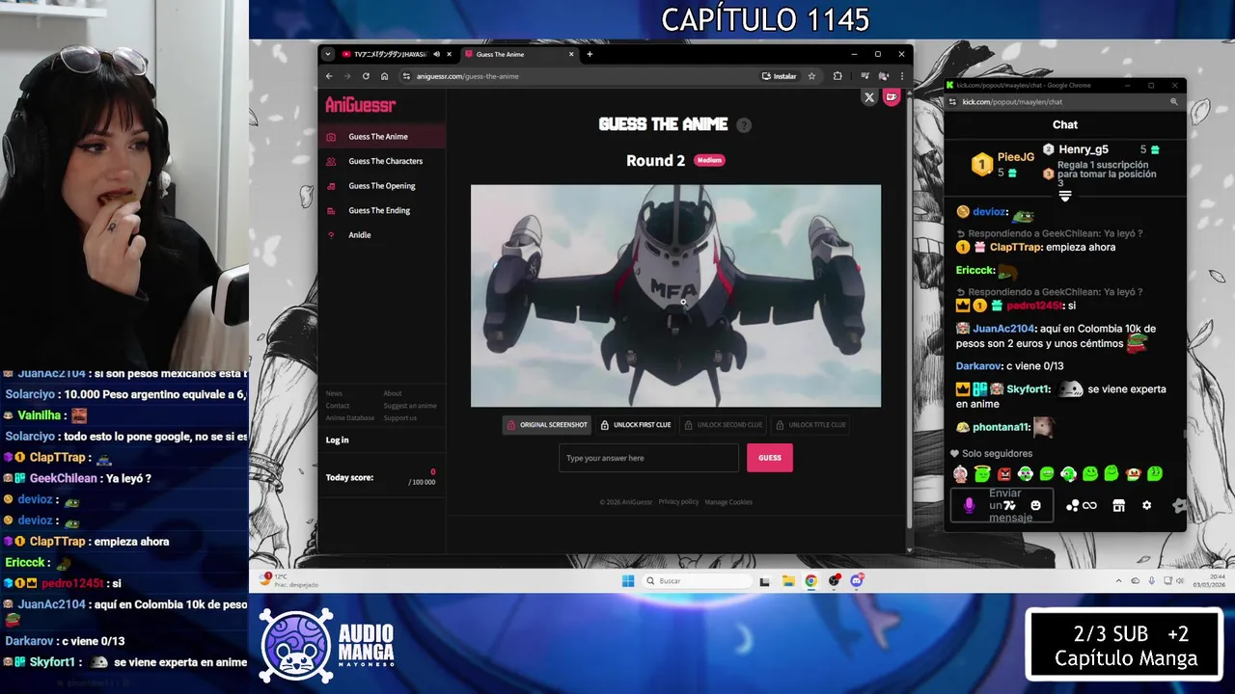Expand the tab search dropdown arrow
The image size is (1235, 694).
tap(328, 54)
